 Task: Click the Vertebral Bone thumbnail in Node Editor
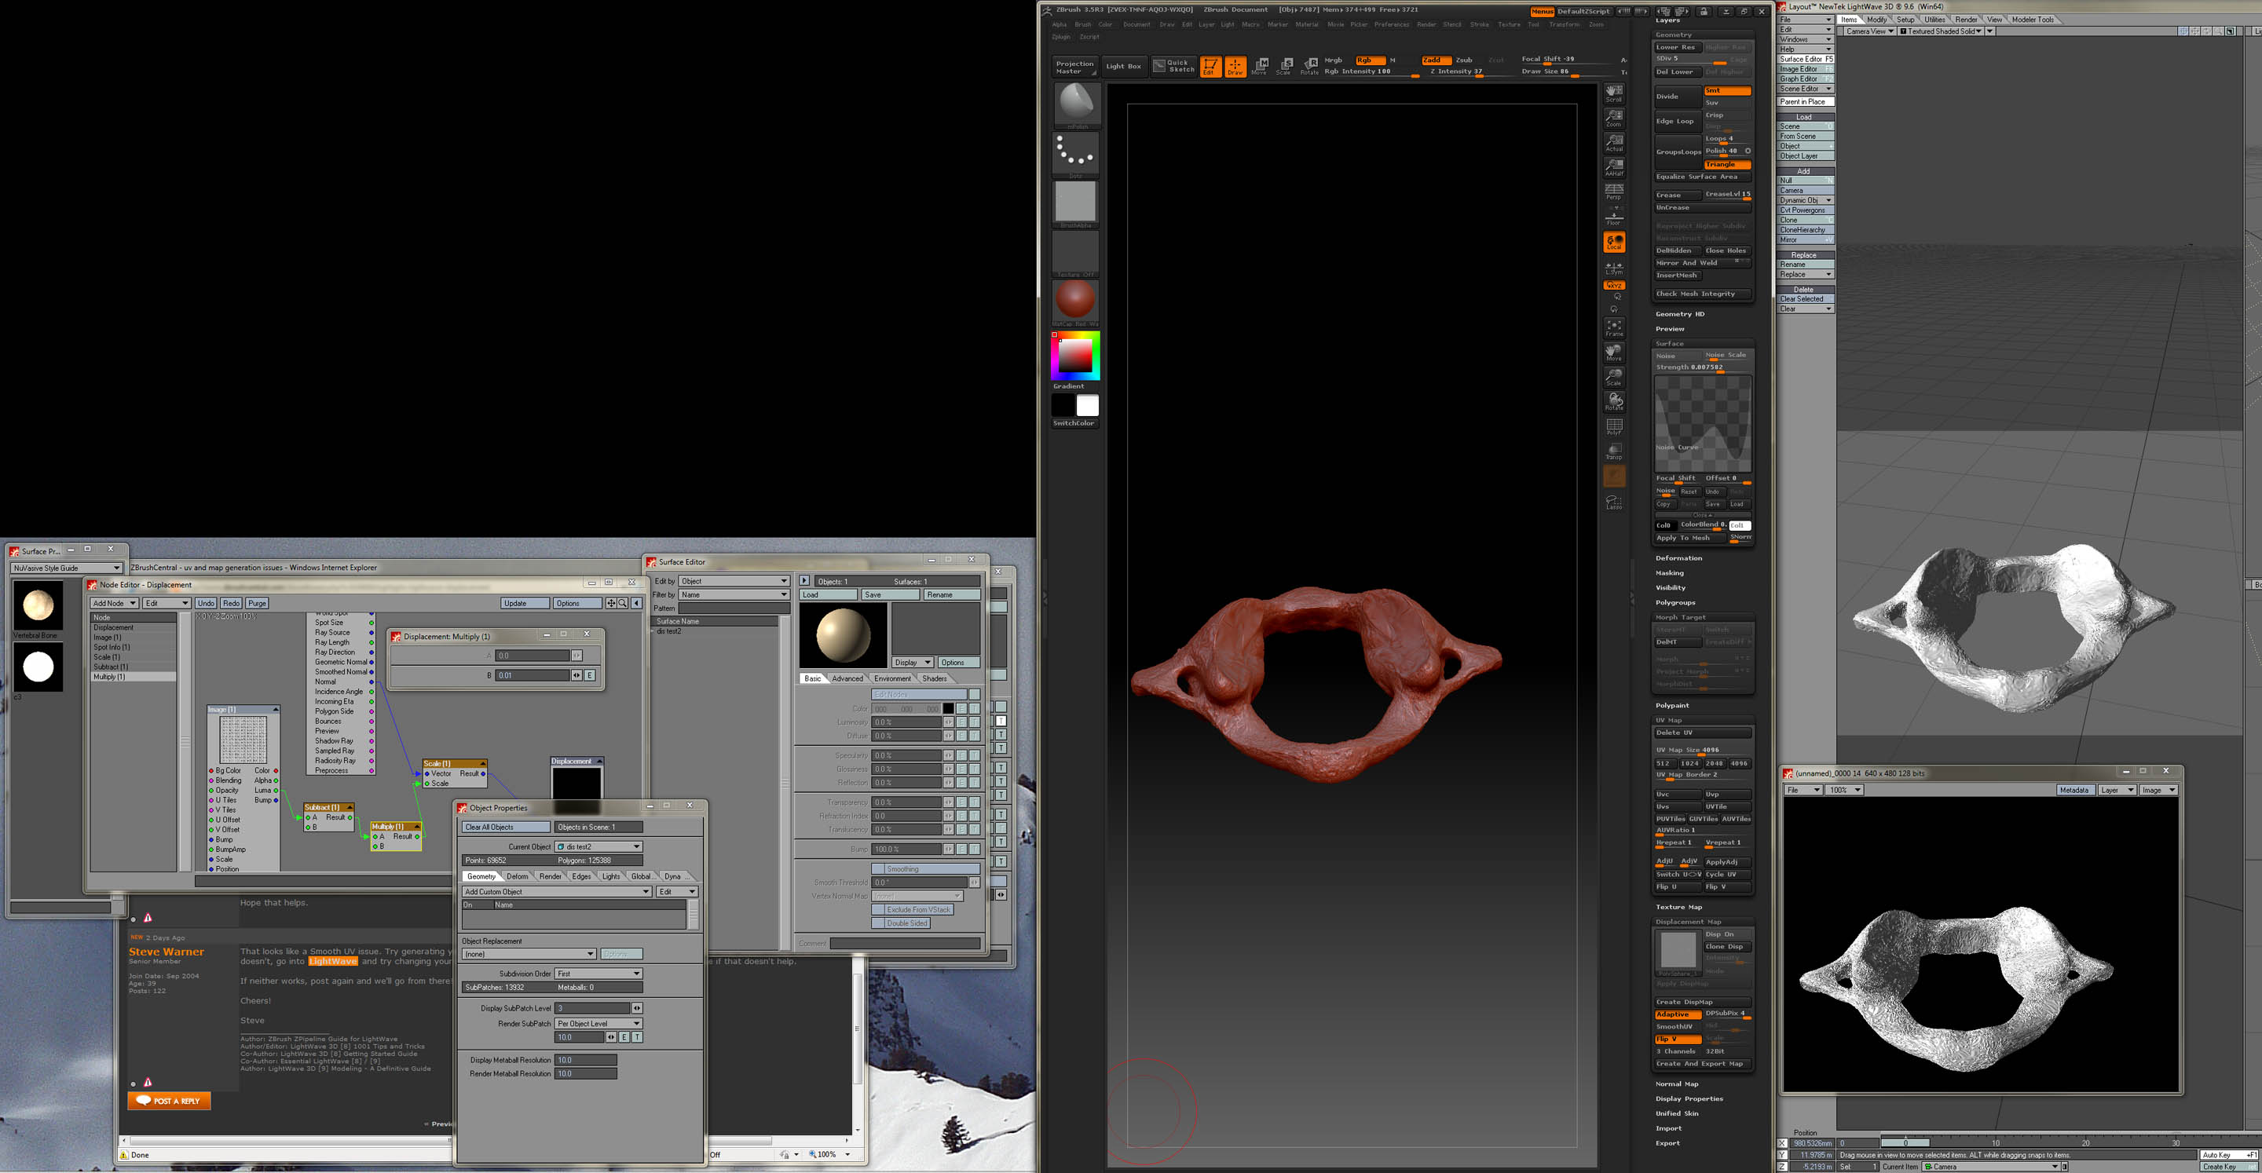(38, 606)
